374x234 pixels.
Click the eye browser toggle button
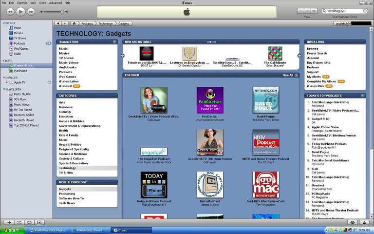[x=353, y=222]
